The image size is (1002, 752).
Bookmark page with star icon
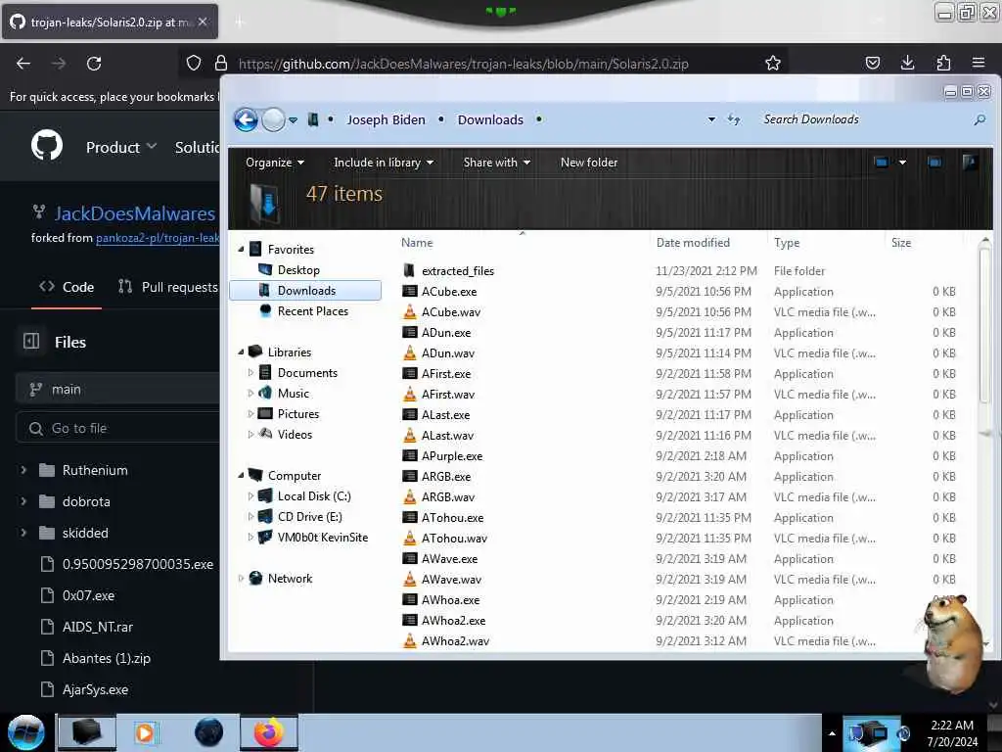pyautogui.click(x=773, y=63)
